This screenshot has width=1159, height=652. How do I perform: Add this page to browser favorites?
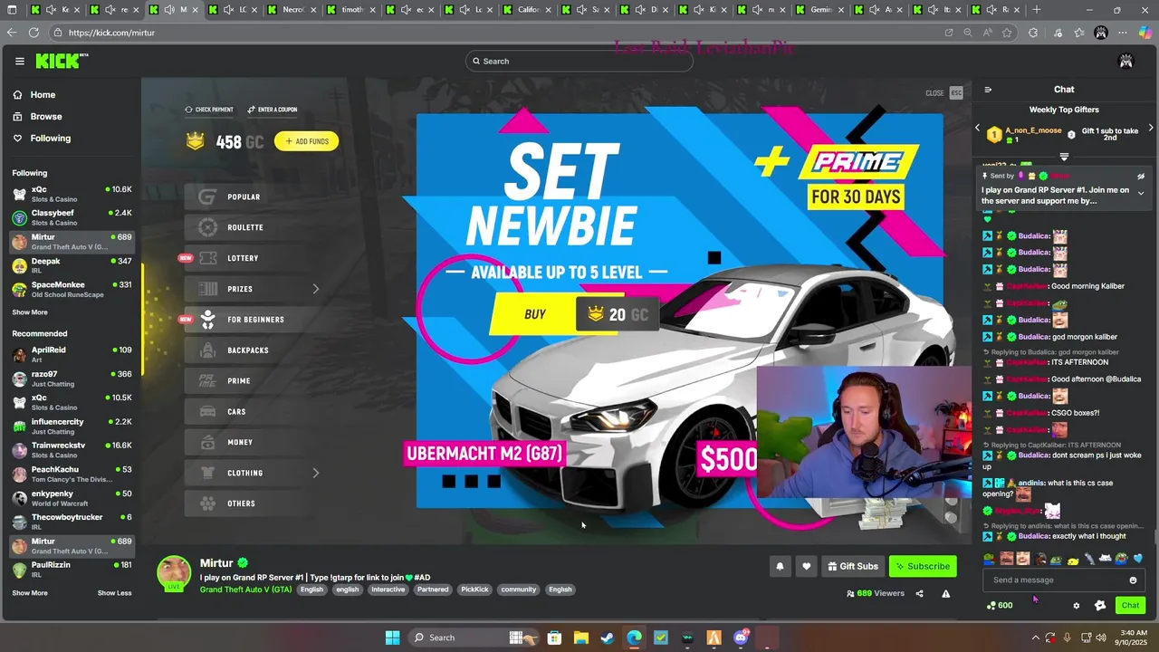click(1007, 33)
